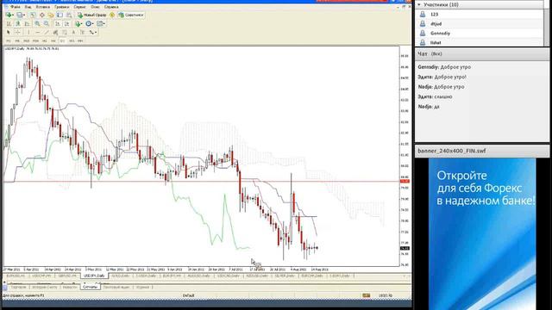Select participant lishat in the list
This screenshot has width=552, height=310.
click(x=480, y=42)
